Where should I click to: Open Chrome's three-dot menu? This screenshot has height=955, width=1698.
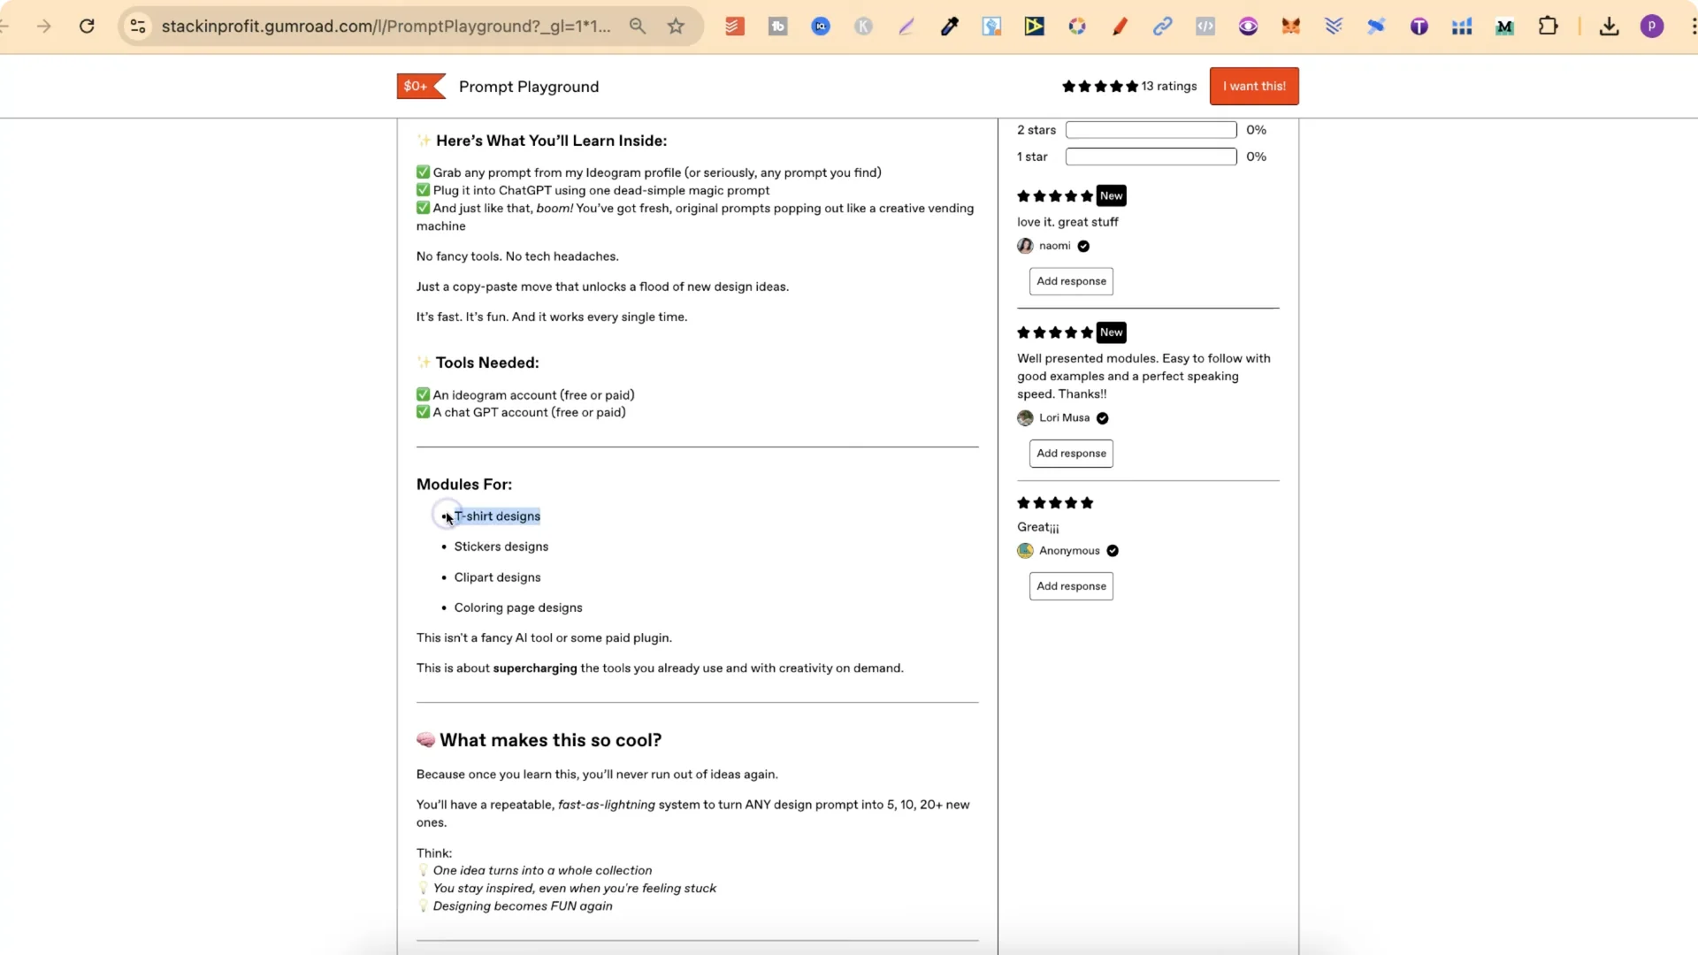click(x=1693, y=27)
